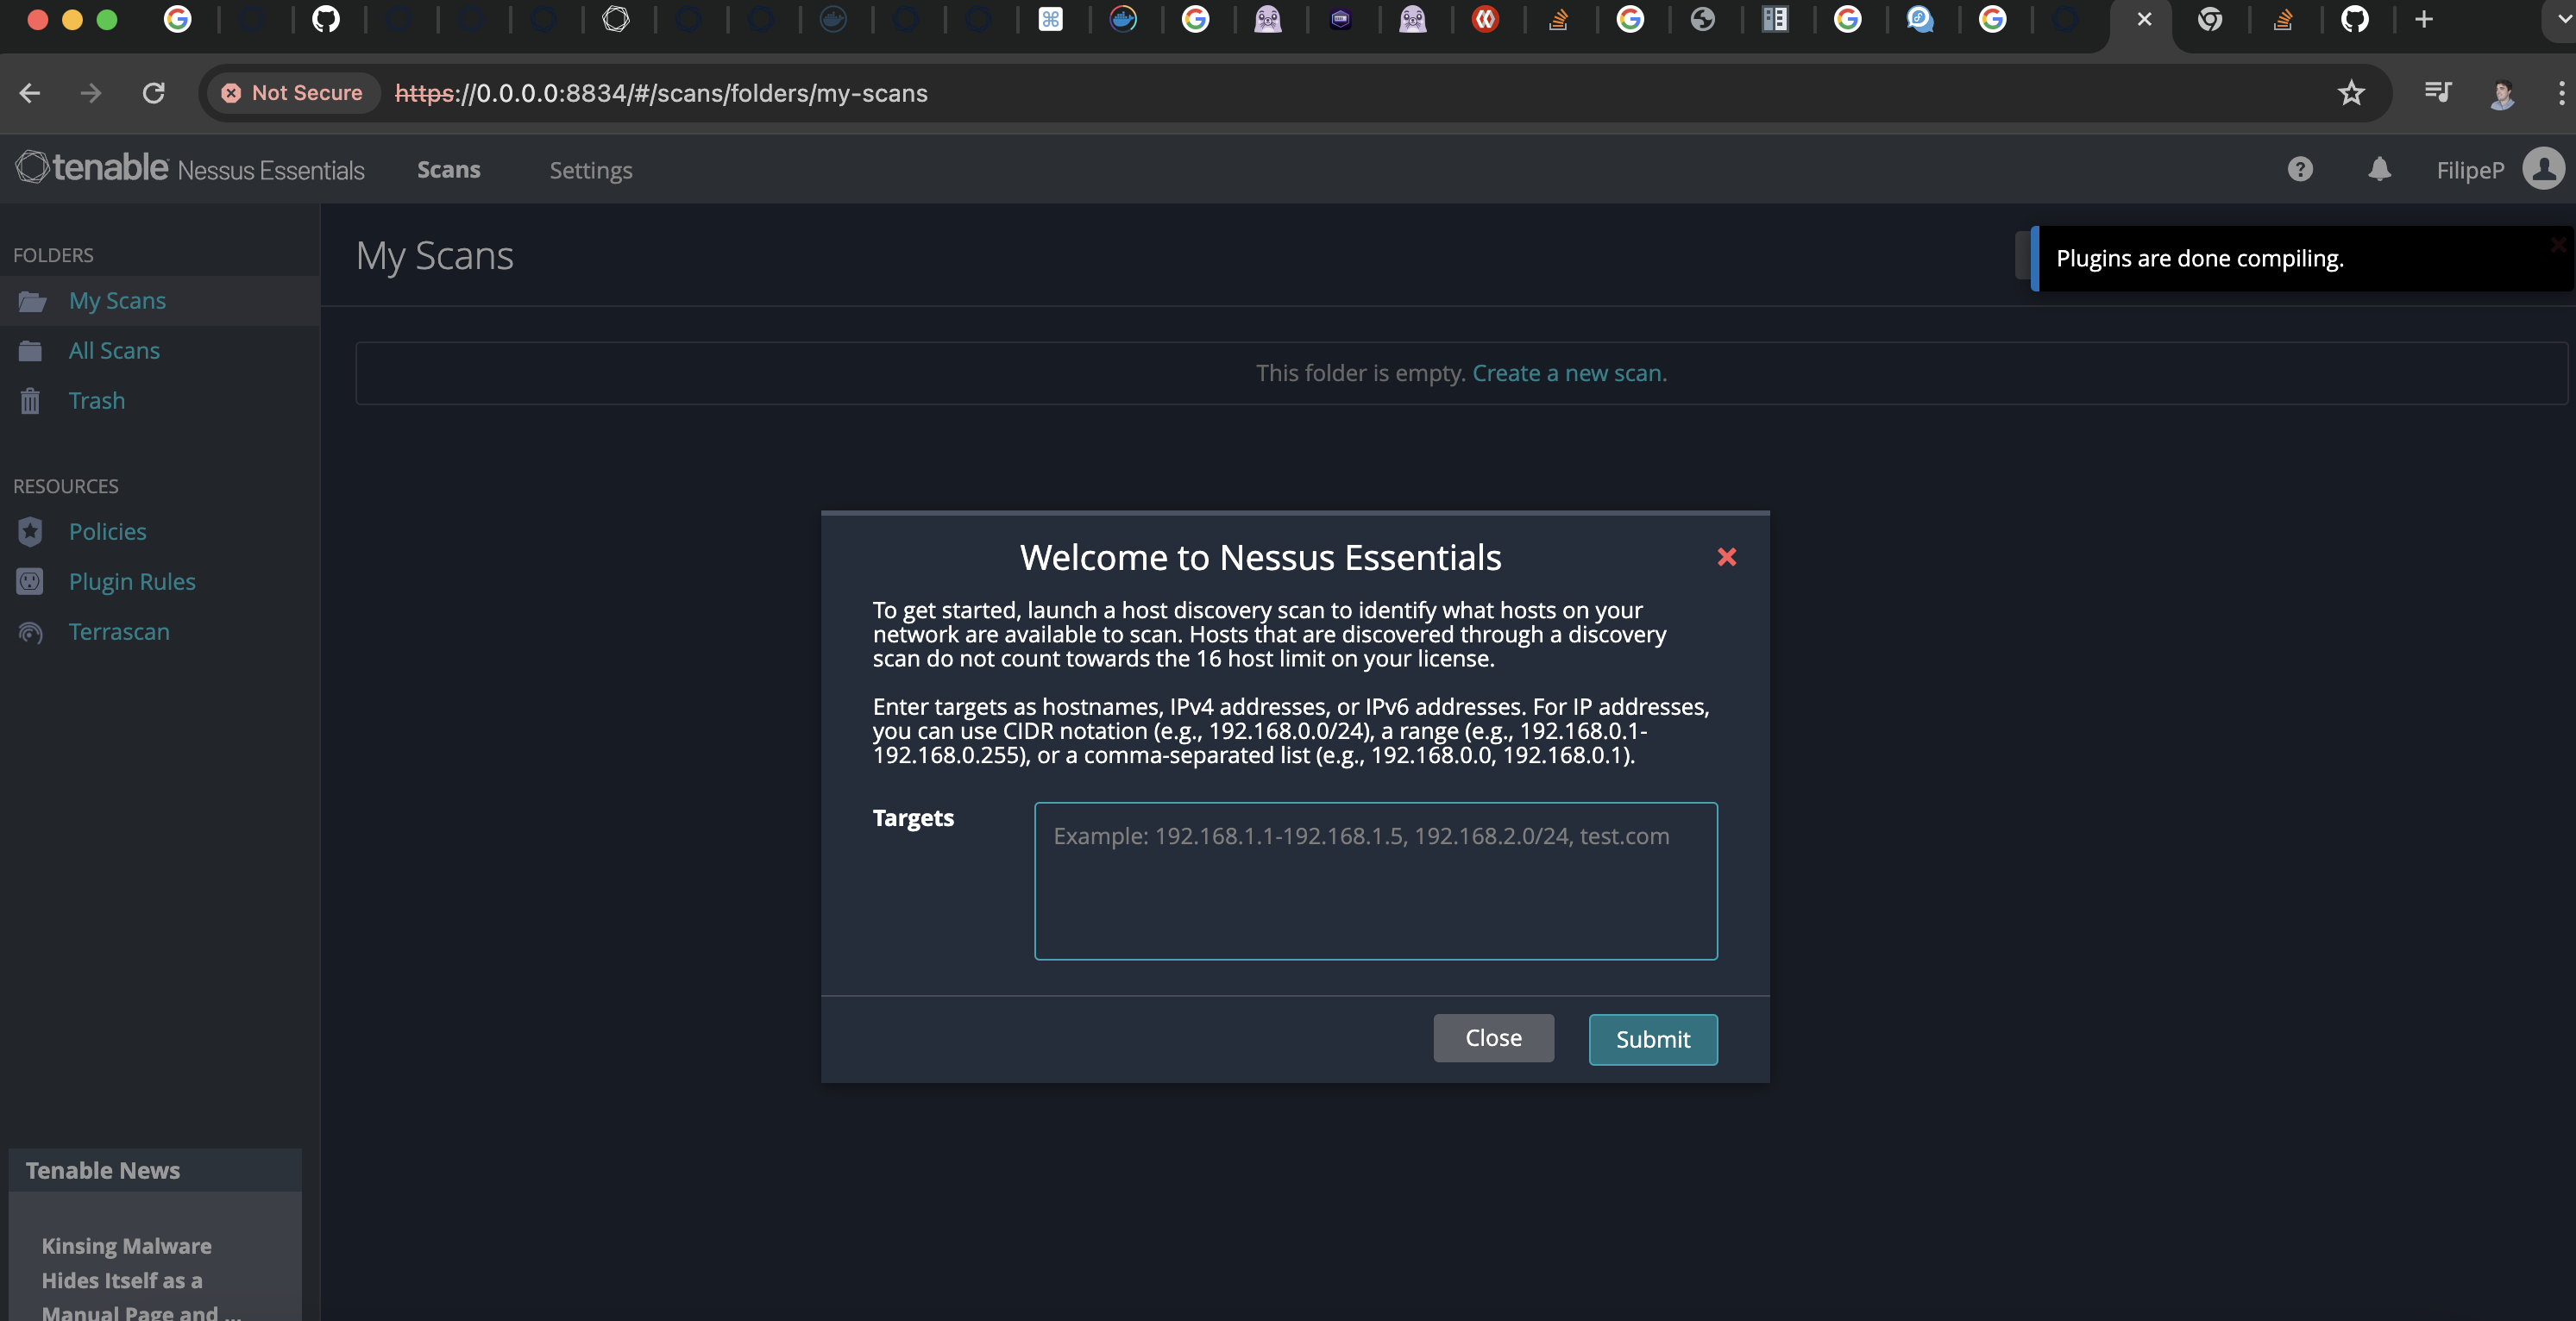Click the help question mark icon

pyautogui.click(x=2299, y=169)
